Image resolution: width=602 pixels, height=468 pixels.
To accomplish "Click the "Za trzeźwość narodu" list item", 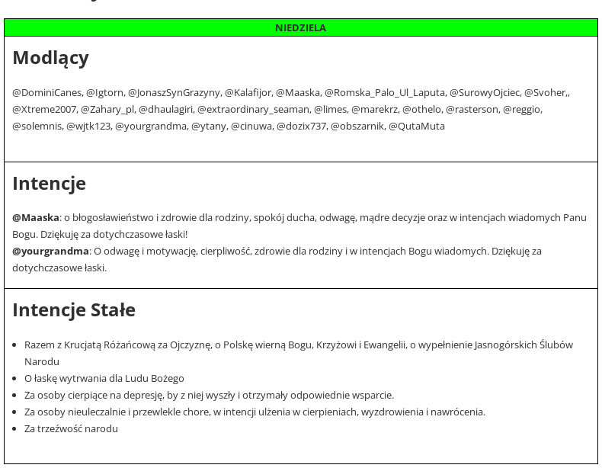I will pos(71,429).
